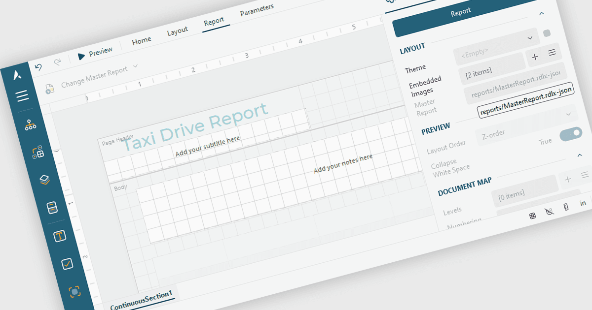Click the undo arrow icon

38,67
